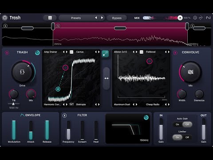This screenshot has width=213, height=160.
Task: Click the Filter Heat slider
Action: point(96,130)
